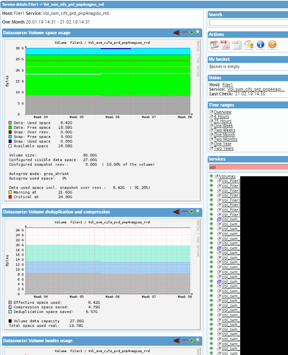The image size is (288, 355).
Task: Click 'Autogrow mode: grow_shrink' text
Action: 39,174
